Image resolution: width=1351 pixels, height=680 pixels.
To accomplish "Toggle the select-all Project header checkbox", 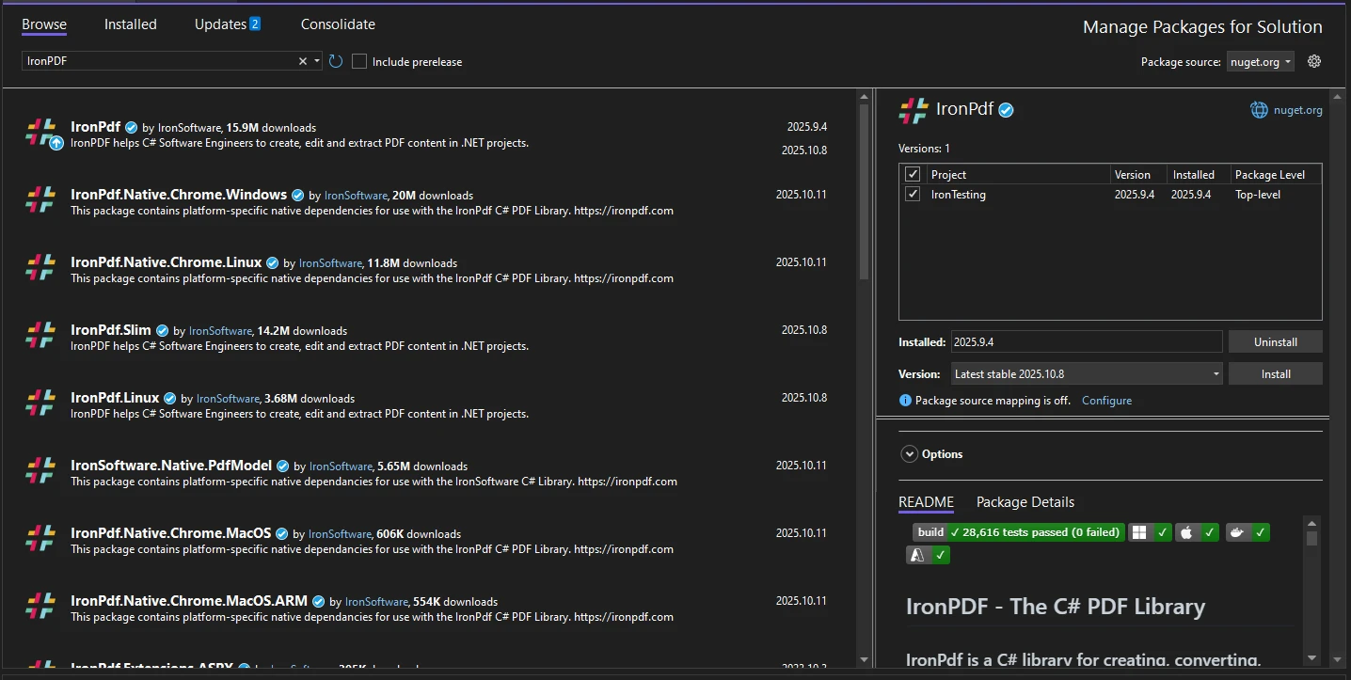I will 912,174.
